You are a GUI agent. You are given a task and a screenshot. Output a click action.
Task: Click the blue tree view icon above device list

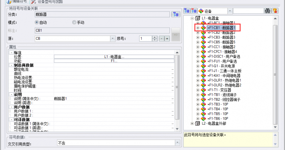(187, 11)
